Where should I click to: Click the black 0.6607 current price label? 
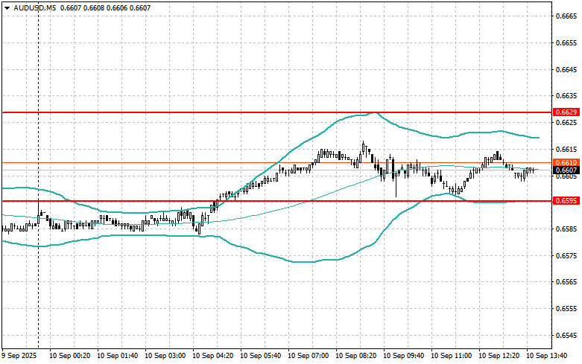(566, 170)
